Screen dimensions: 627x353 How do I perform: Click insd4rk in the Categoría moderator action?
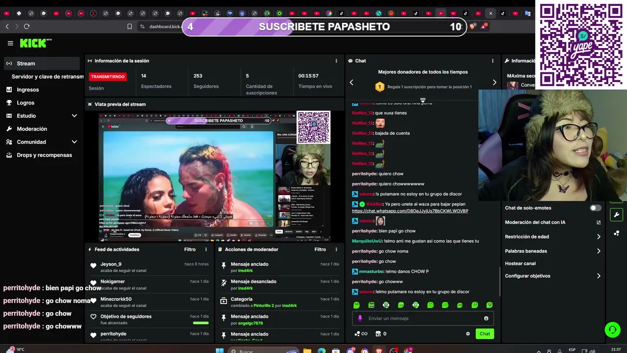[x=289, y=305]
